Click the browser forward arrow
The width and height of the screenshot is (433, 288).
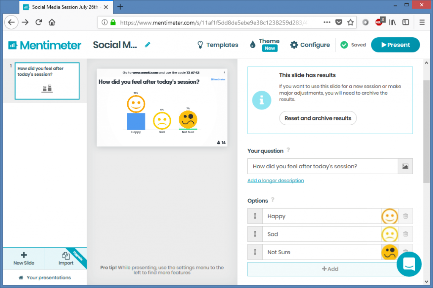25,22
